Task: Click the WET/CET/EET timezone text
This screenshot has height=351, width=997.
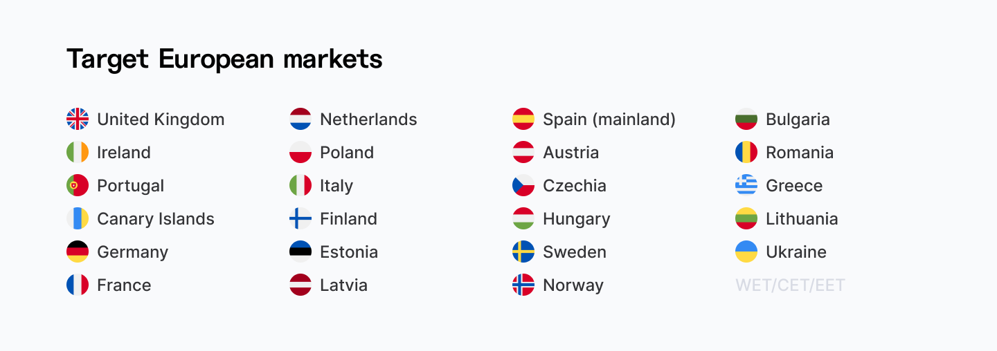Action: click(x=790, y=285)
